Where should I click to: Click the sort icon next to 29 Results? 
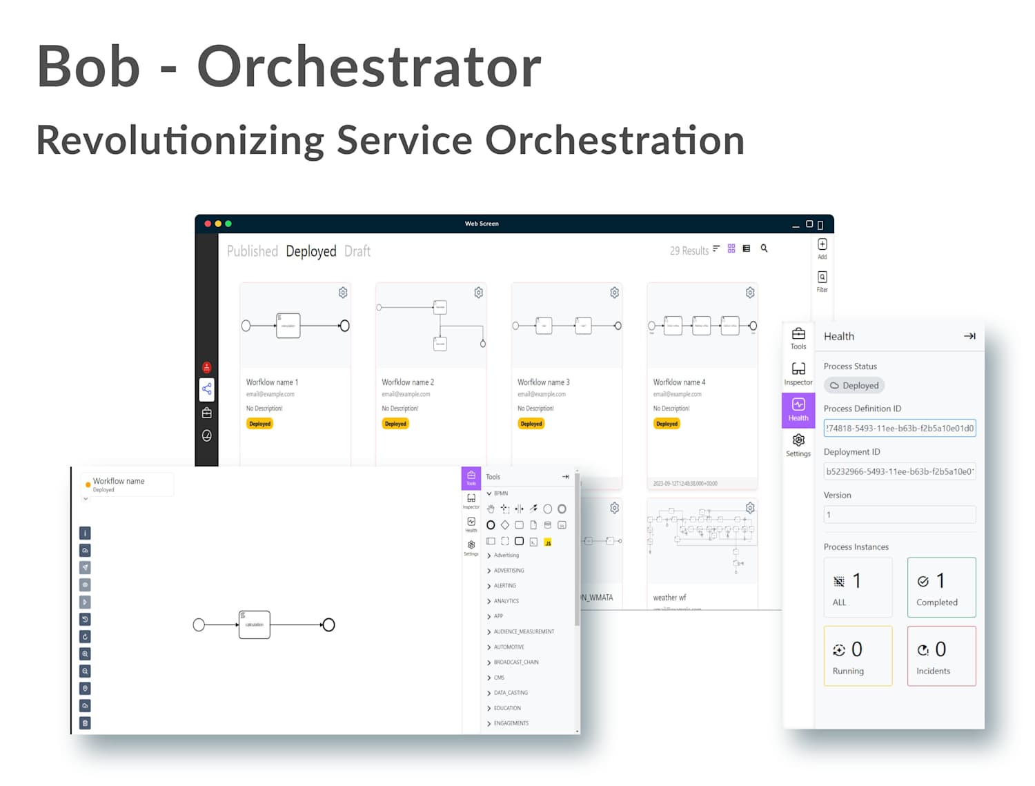[716, 248]
